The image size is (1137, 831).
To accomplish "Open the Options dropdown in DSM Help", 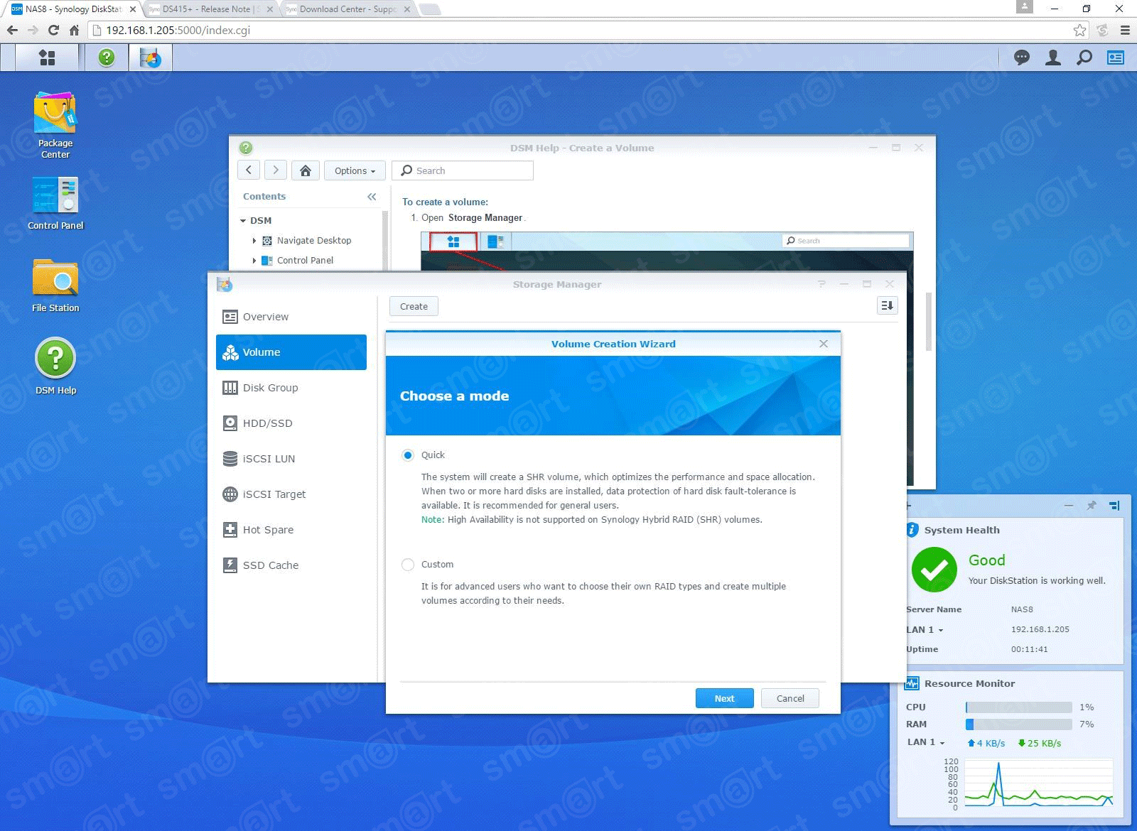I will pyautogui.click(x=355, y=170).
